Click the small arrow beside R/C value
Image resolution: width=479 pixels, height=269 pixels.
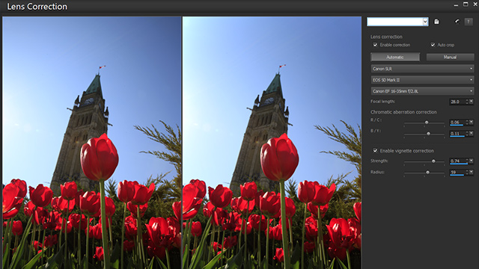(x=472, y=123)
